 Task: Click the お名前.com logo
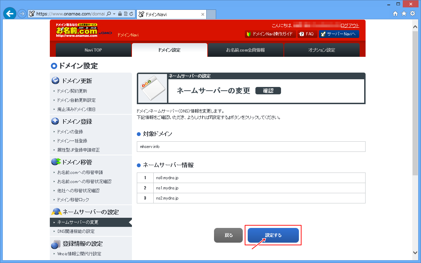tap(76, 30)
